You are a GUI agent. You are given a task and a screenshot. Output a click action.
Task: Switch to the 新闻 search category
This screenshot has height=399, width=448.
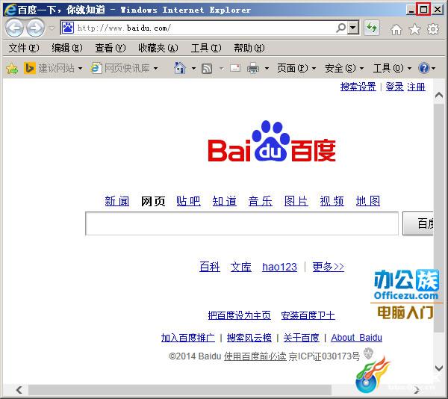tap(117, 201)
